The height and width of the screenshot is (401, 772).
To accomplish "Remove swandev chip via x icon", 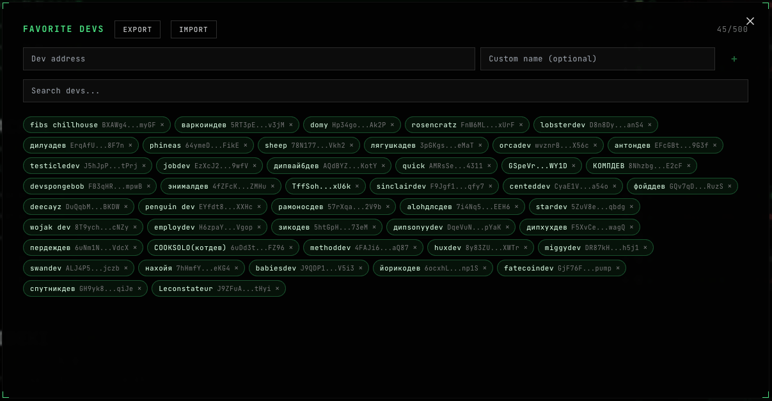I will click(x=126, y=268).
